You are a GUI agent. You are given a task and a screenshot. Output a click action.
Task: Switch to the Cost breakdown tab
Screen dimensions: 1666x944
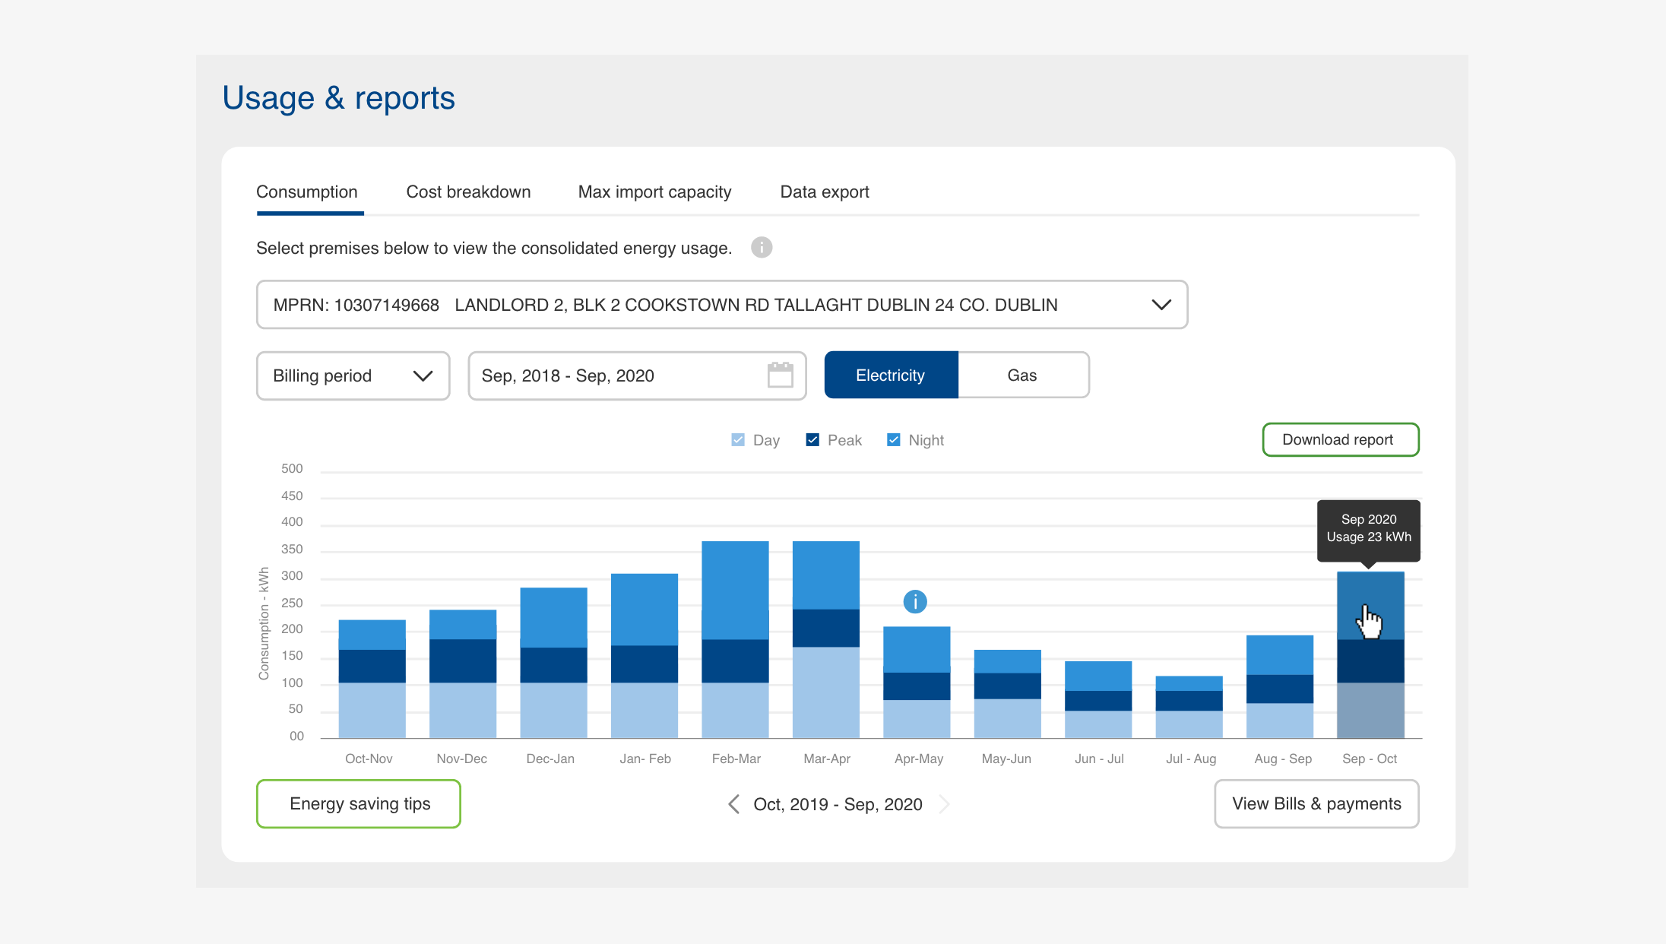tap(468, 192)
